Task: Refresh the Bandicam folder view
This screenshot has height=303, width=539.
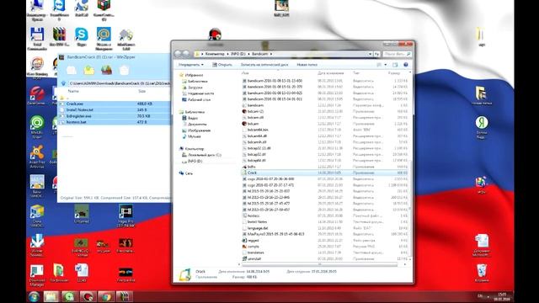Action: (x=376, y=54)
